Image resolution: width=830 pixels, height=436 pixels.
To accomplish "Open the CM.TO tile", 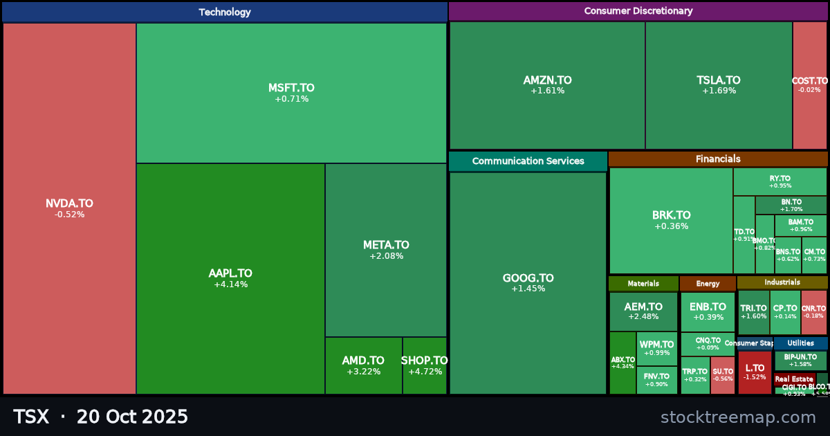I will click(x=815, y=255).
